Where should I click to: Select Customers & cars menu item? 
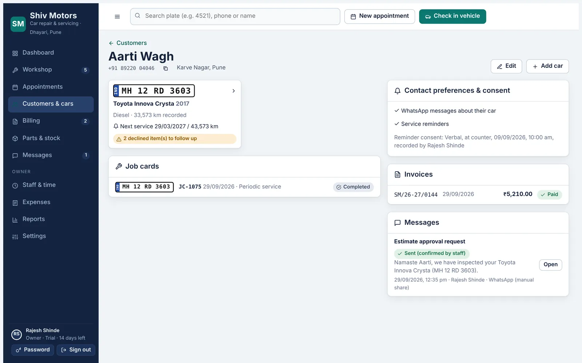point(51,104)
